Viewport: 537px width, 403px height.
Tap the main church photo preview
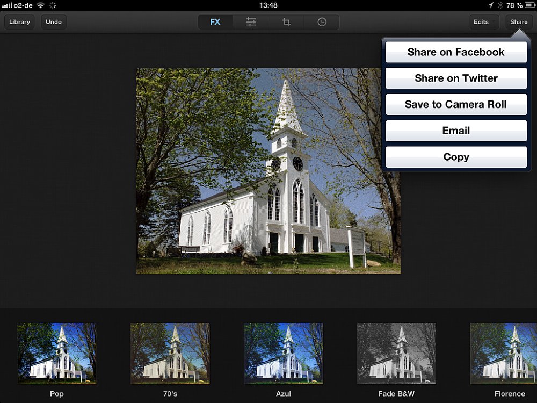[258, 171]
